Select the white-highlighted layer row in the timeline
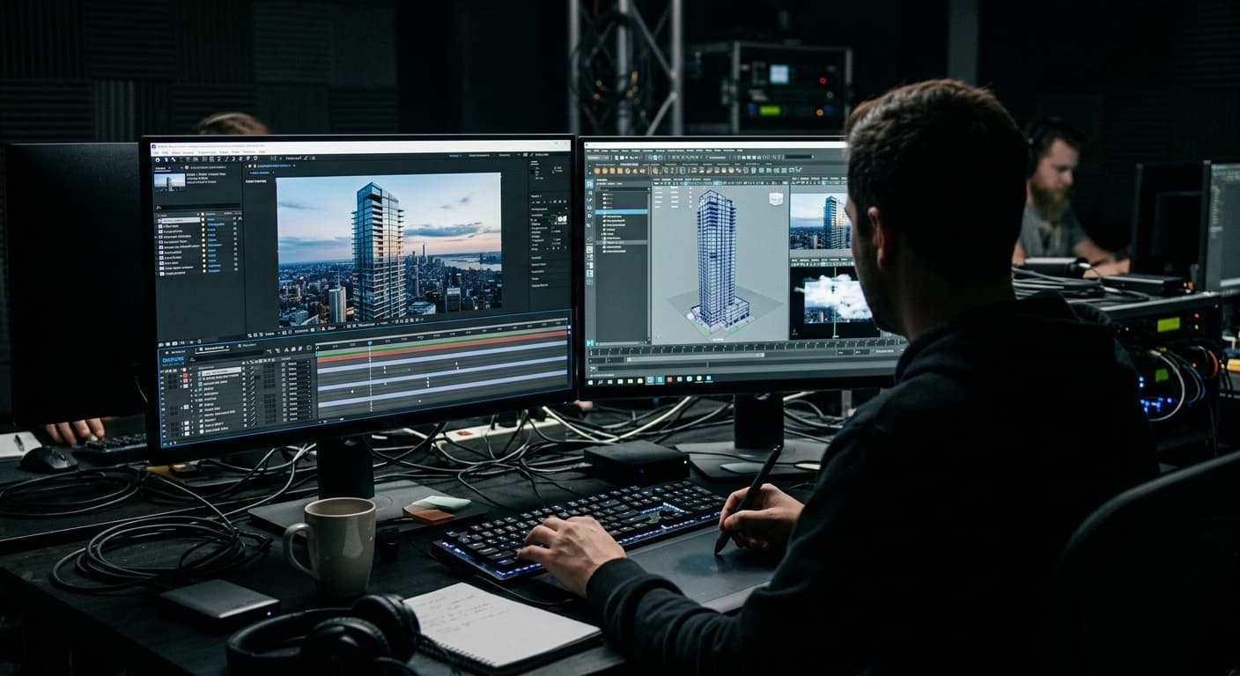The width and height of the screenshot is (1240, 676). click(x=220, y=371)
